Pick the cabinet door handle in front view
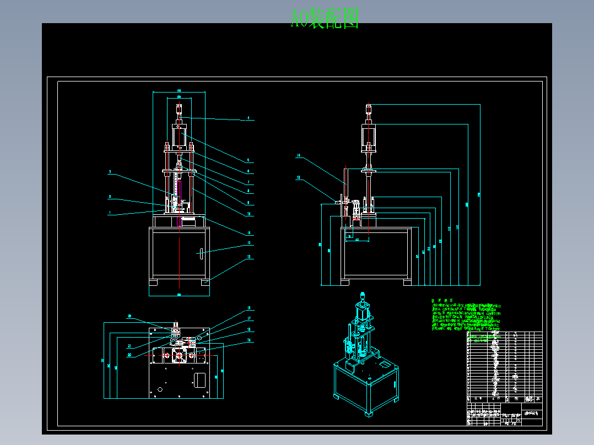The width and height of the screenshot is (594, 445). tap(201, 254)
